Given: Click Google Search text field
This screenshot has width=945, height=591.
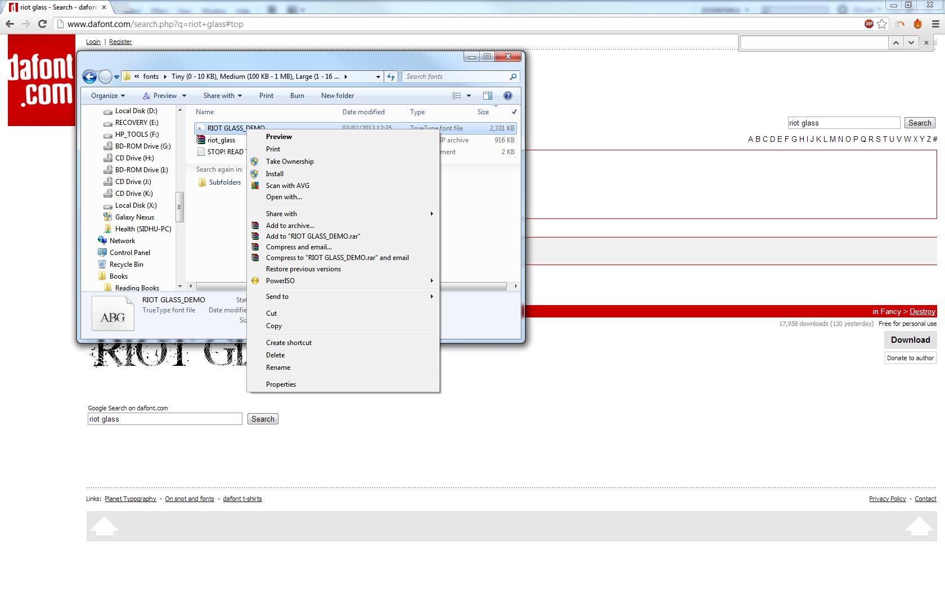Looking at the screenshot, I should tap(165, 419).
